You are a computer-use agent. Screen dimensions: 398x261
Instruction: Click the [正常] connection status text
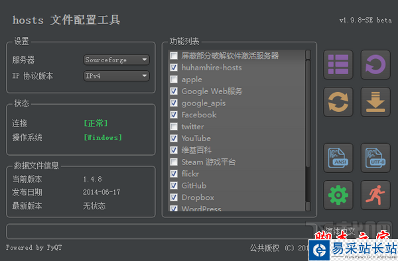click(x=96, y=123)
